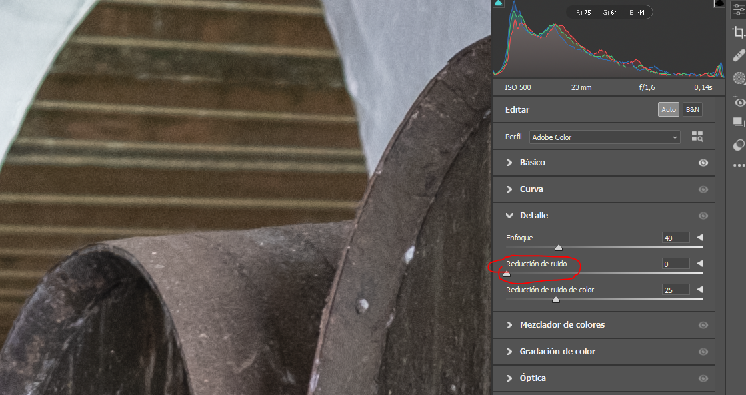This screenshot has height=395, width=746.
Task: Open the Presets overlapping-circles icon
Action: pos(739,145)
